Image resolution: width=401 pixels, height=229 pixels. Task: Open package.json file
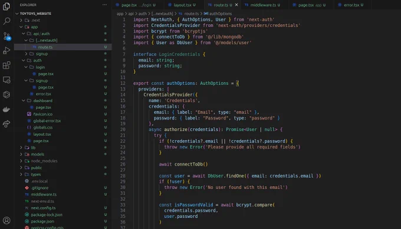point(63,221)
